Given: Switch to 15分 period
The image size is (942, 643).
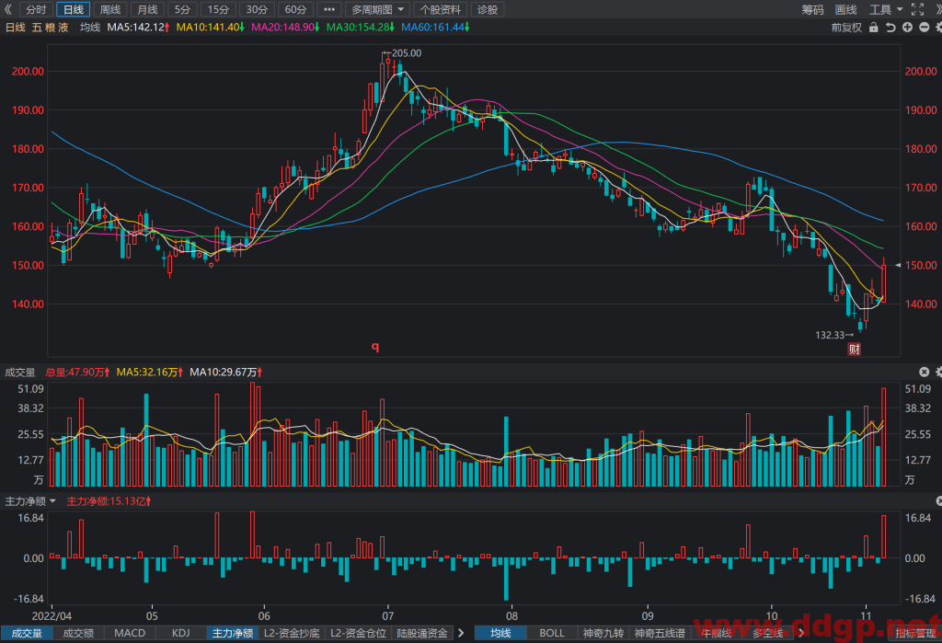Looking at the screenshot, I should (218, 9).
